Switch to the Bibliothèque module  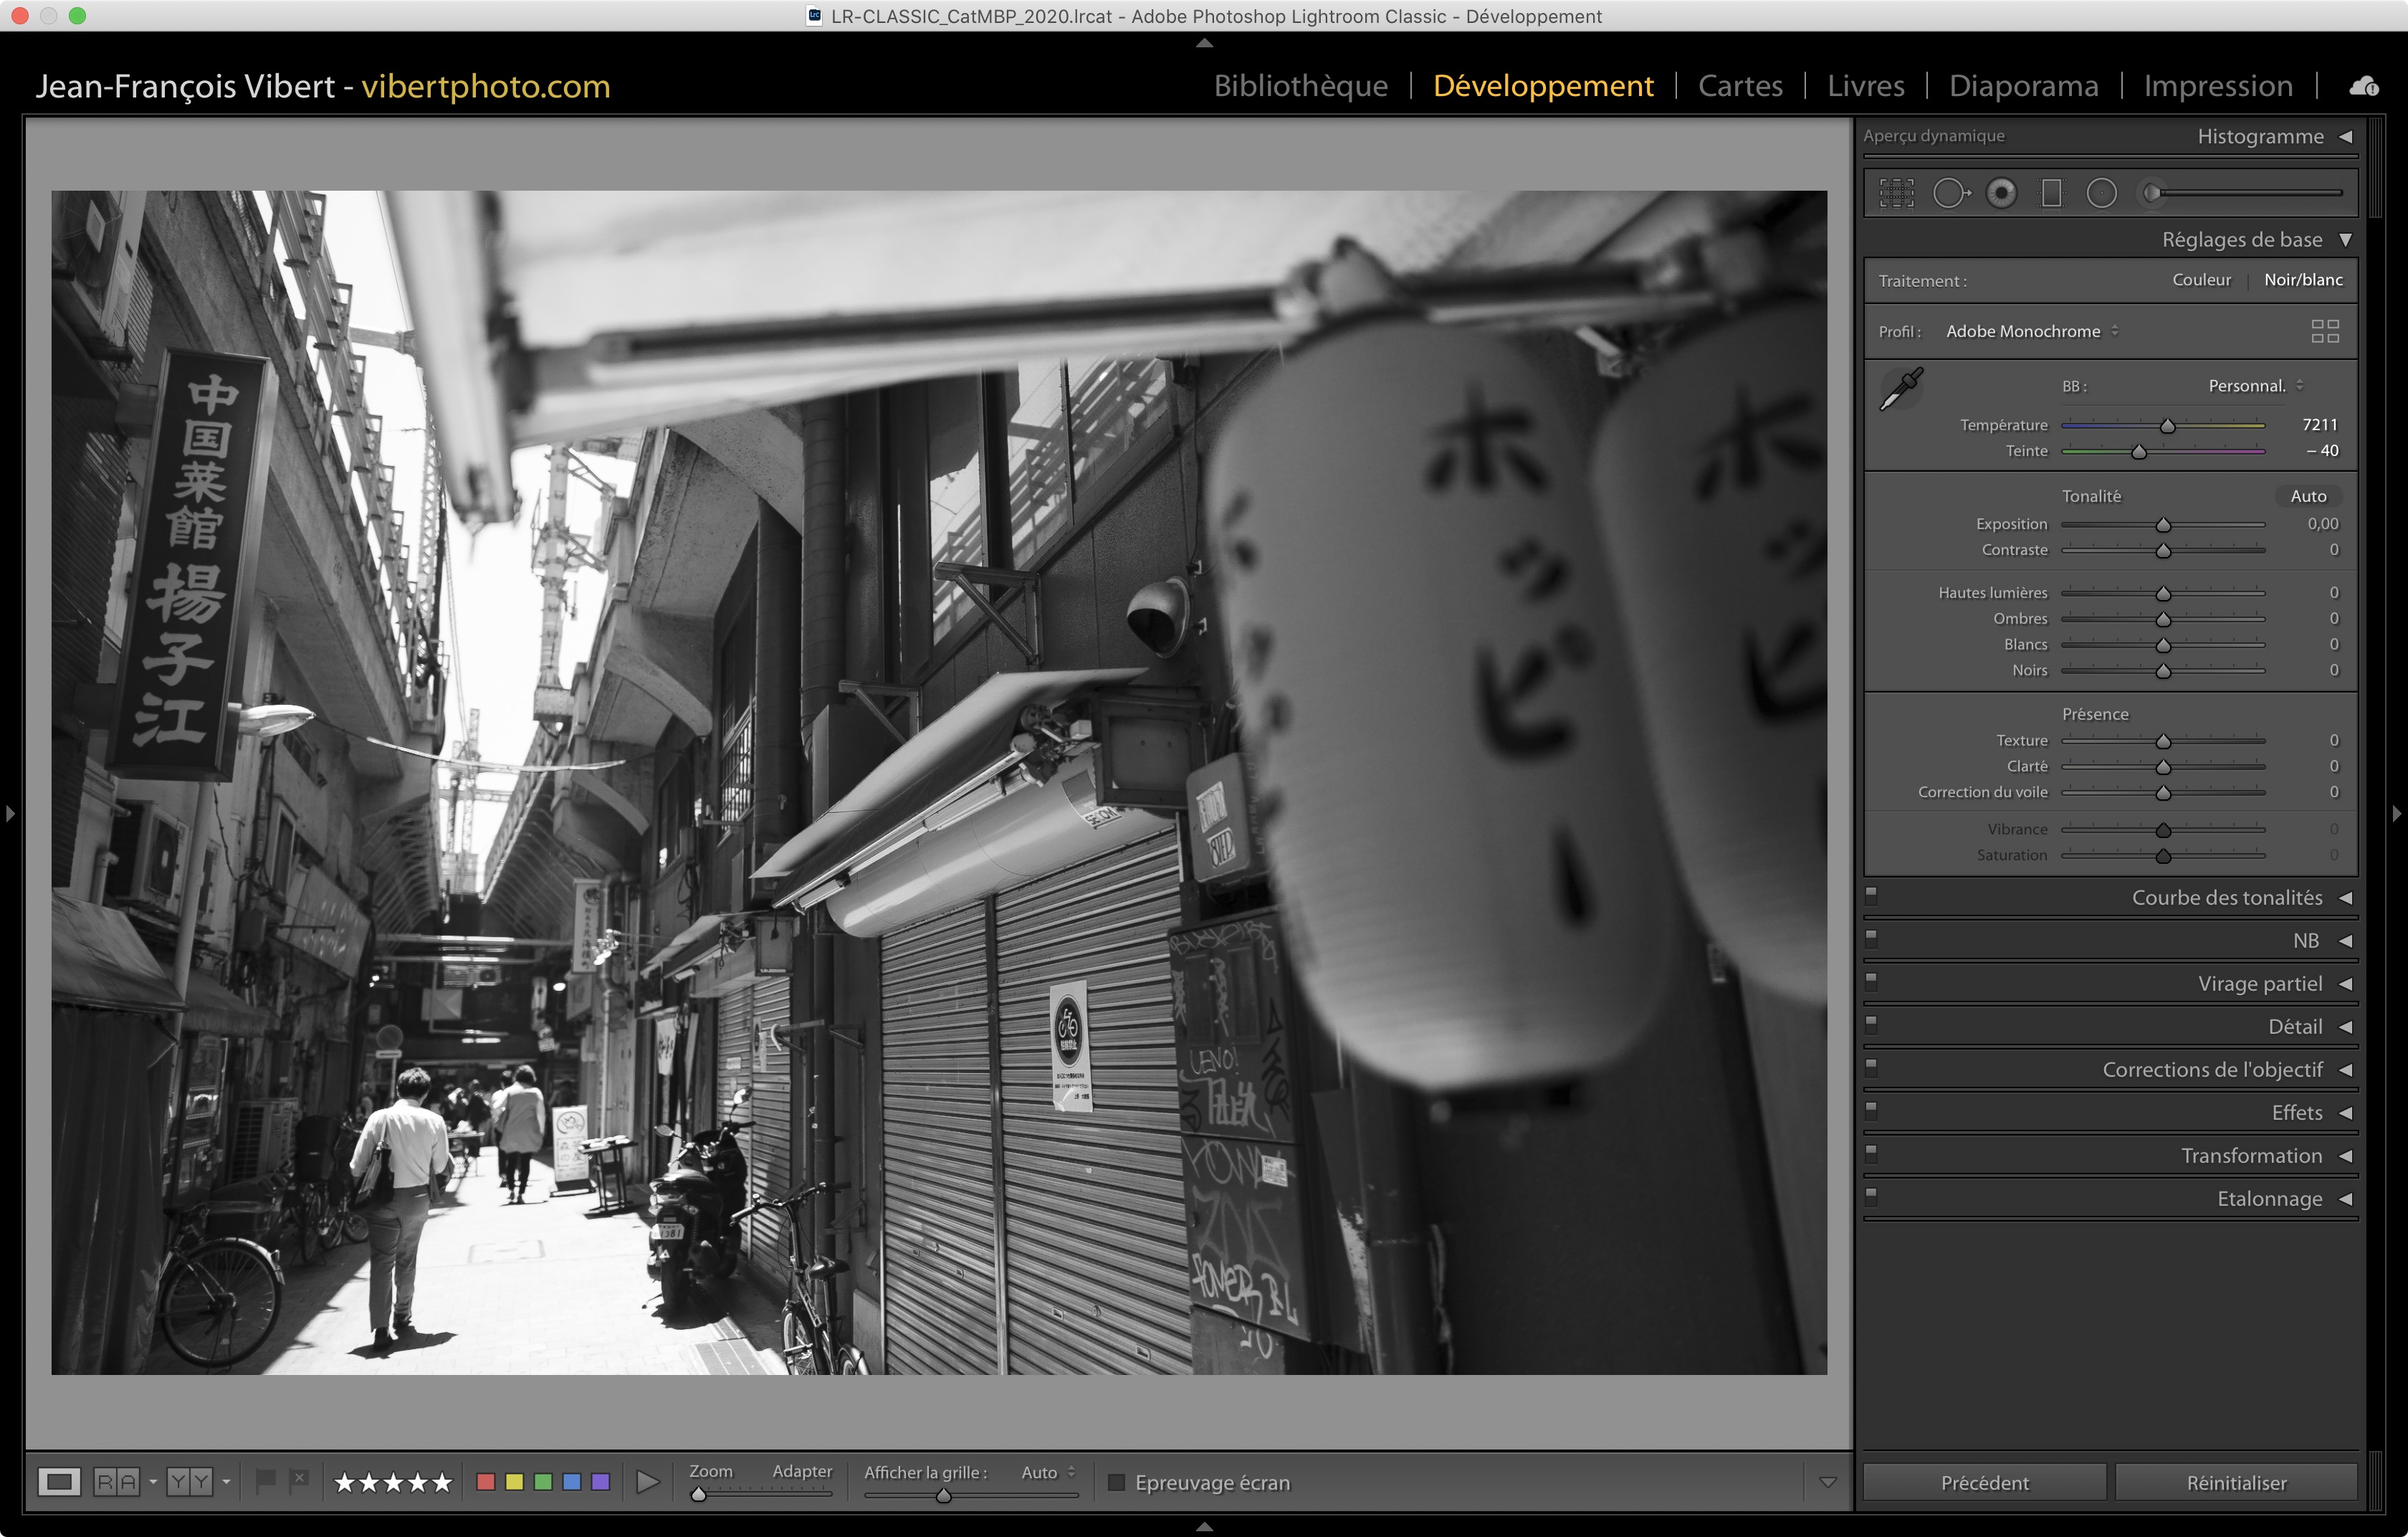1300,86
